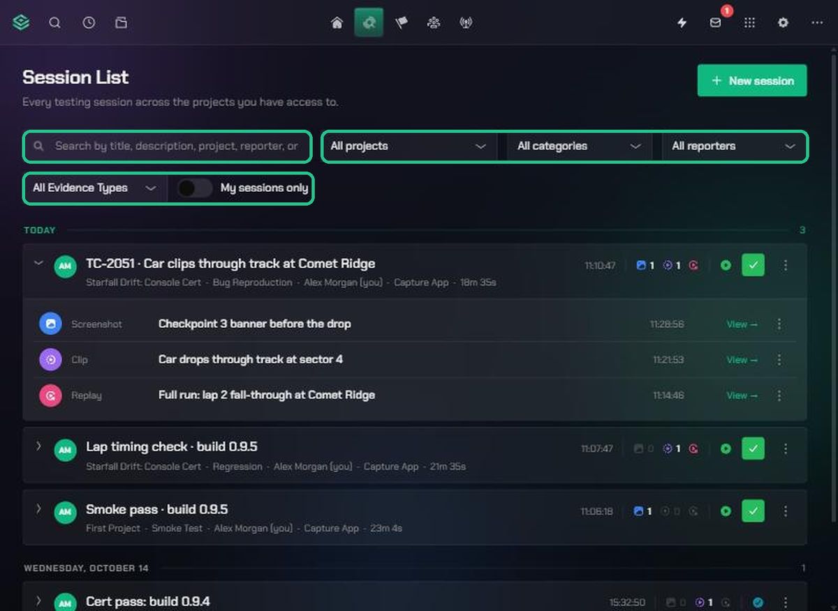The image size is (838, 611).
Task: View the Car drops through track clip
Action: tap(742, 359)
